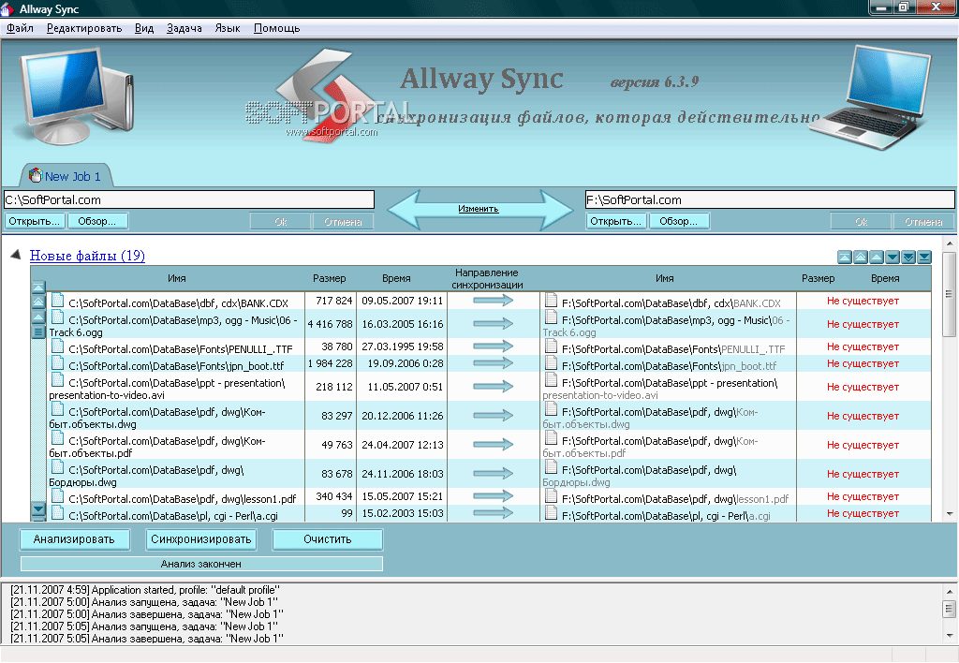The width and height of the screenshot is (959, 663).
Task: Click Обзор button under C:\SoftPortal.com
Action: click(96, 221)
